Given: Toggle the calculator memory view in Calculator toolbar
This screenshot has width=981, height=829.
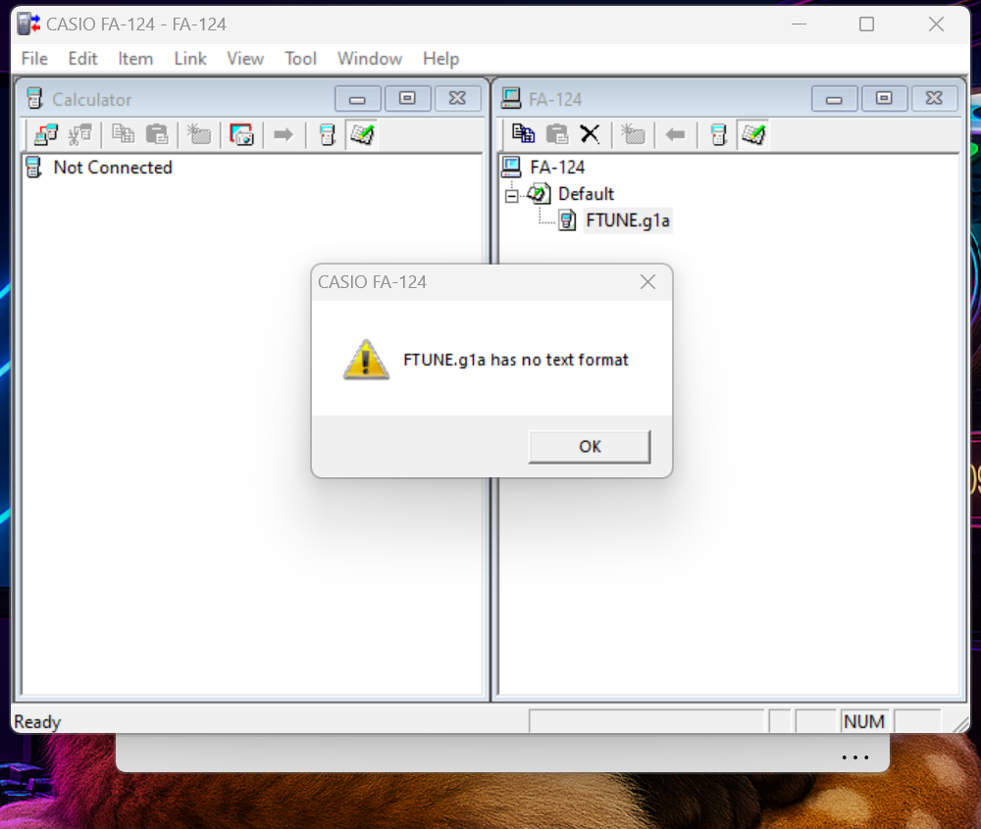Looking at the screenshot, I should 328,134.
